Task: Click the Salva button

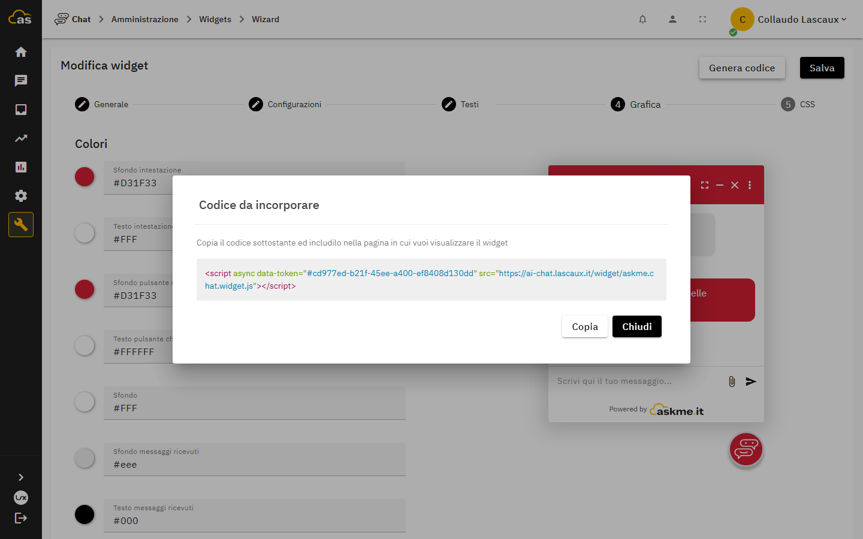Action: [822, 68]
